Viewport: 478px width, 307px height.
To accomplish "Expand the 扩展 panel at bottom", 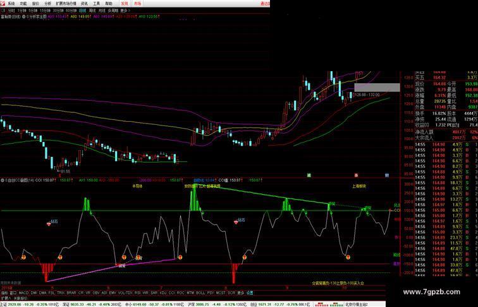I will coord(6,298).
